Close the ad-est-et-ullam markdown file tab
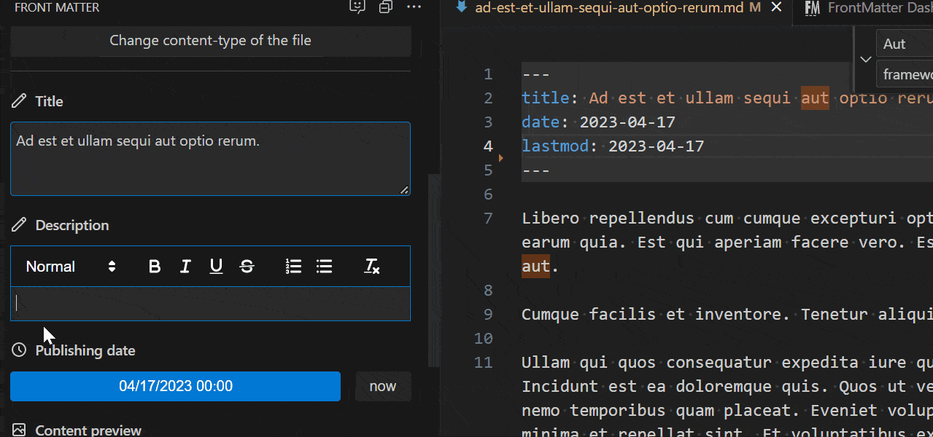 pyautogui.click(x=776, y=8)
